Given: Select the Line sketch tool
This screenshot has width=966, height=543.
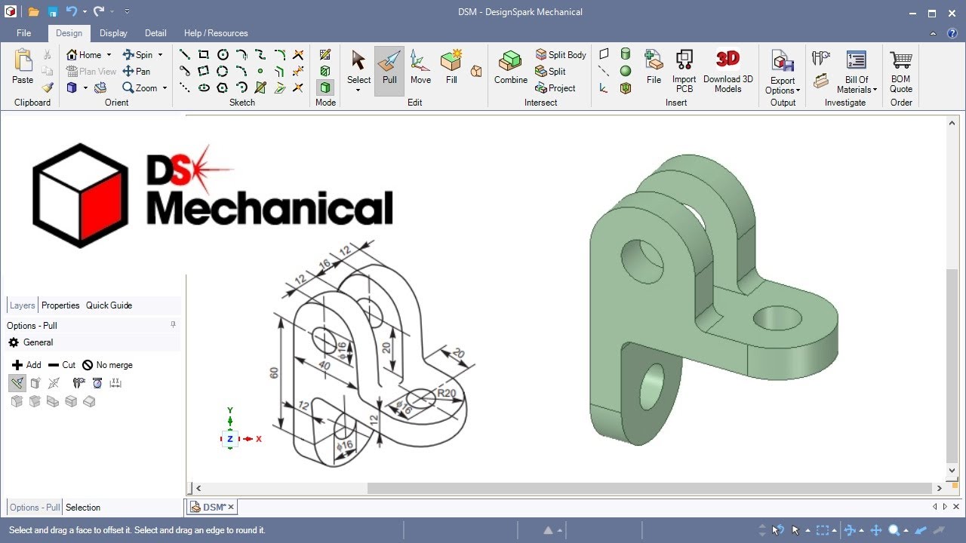Looking at the screenshot, I should [185, 54].
